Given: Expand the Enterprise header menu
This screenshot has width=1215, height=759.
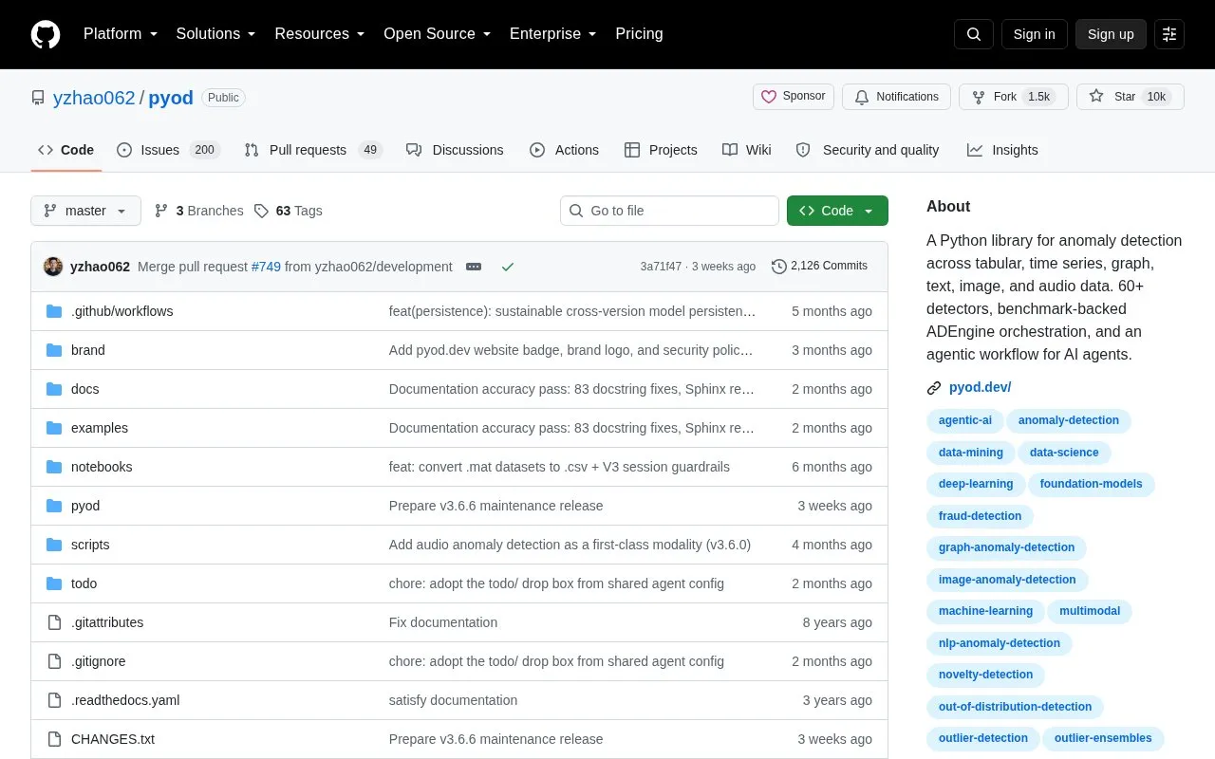Looking at the screenshot, I should pyautogui.click(x=553, y=34).
